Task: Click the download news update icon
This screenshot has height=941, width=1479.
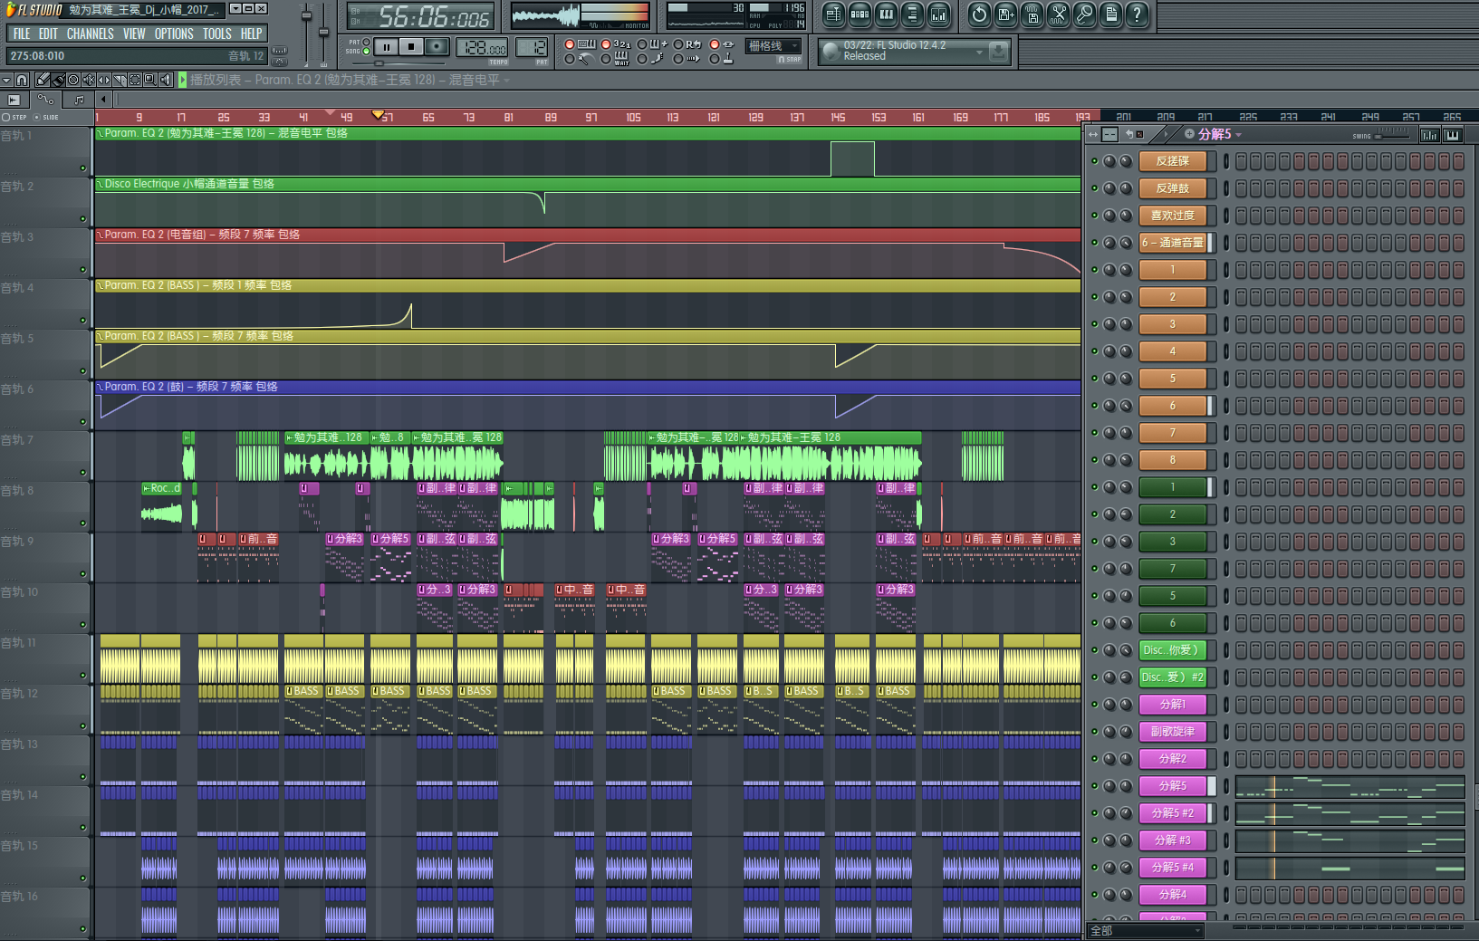Action: (x=998, y=52)
